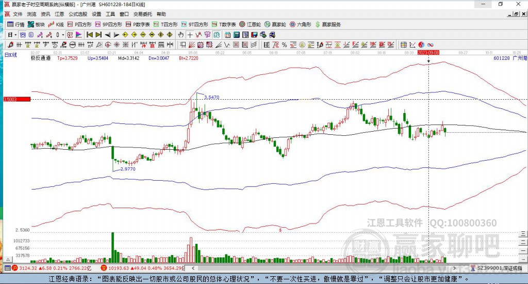Open the T数字表 tool
The height and width of the screenshot is (284, 528).
pos(224,24)
